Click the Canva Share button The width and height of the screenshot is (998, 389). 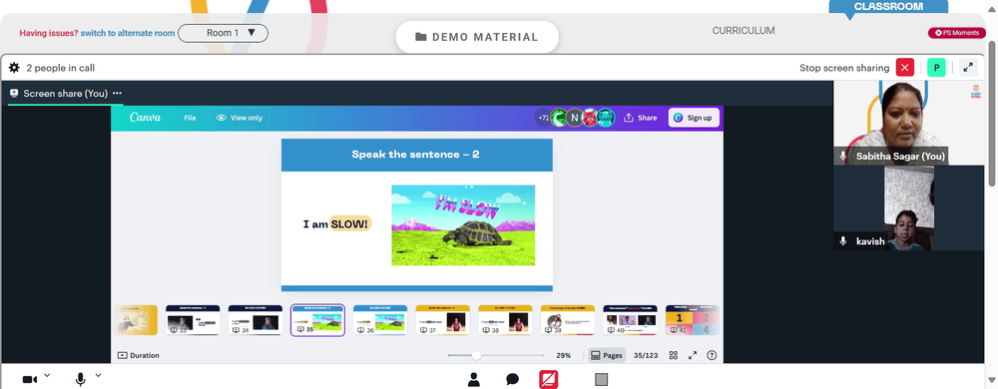[x=641, y=118]
